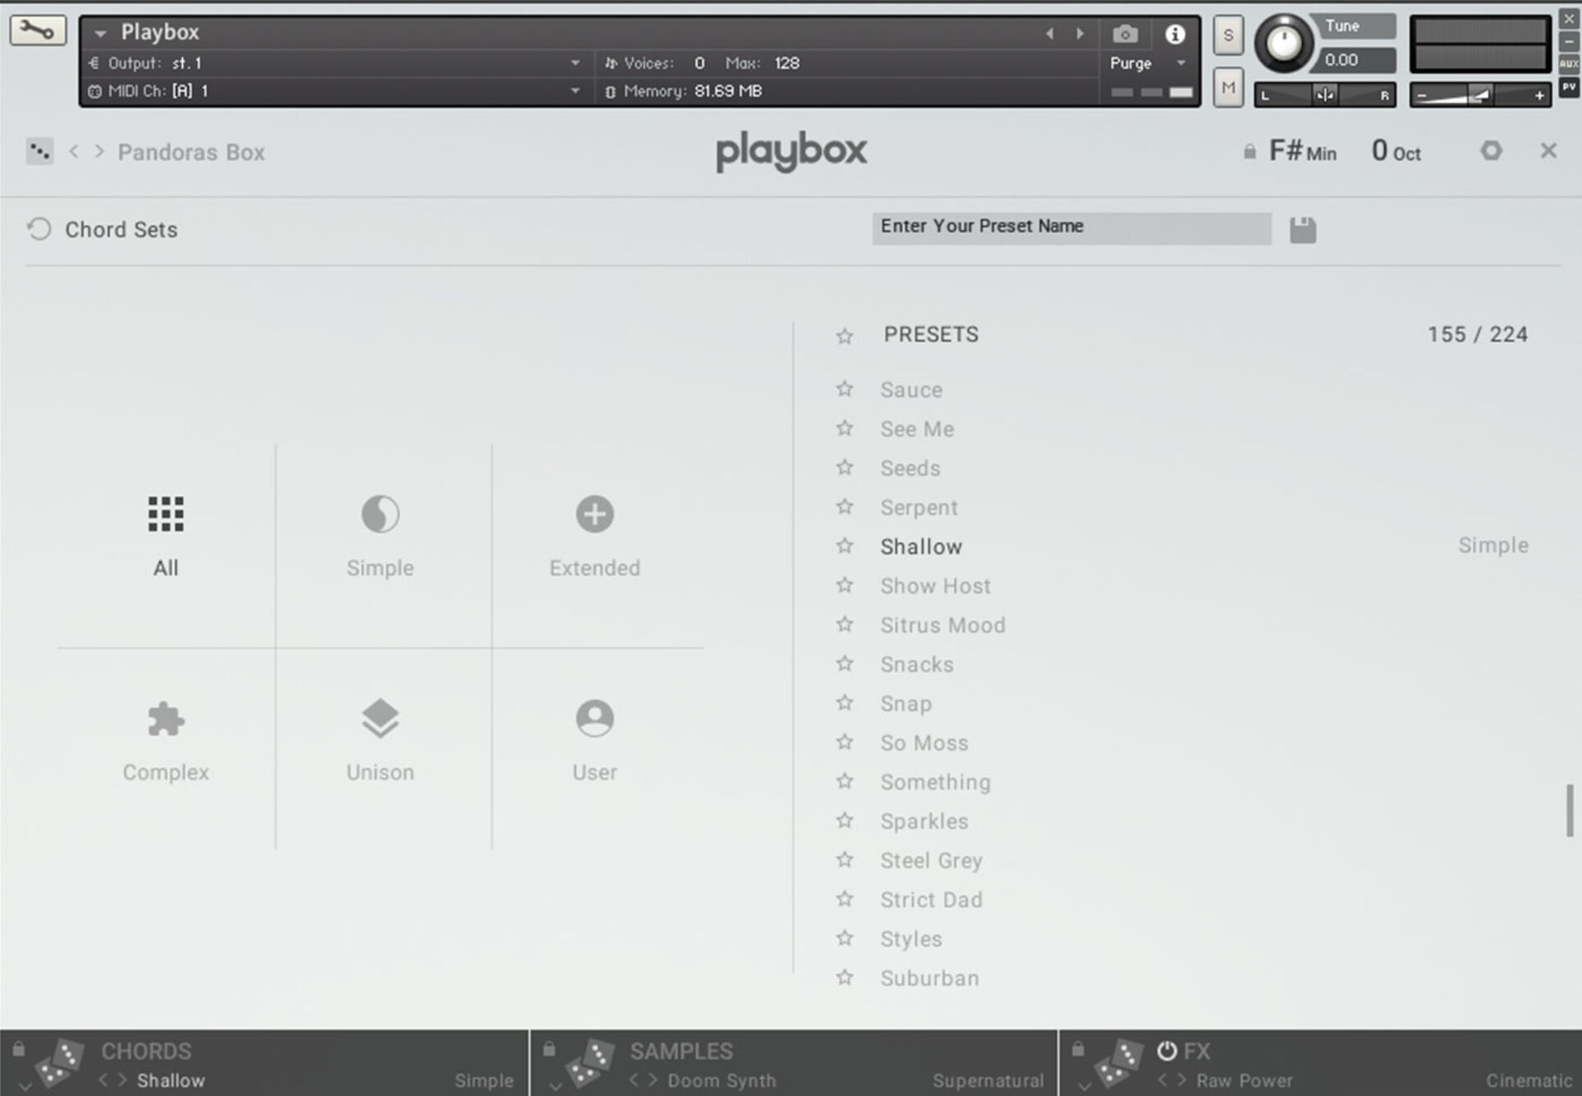Select the Serpent preset
Screen dimensions: 1582x1096
click(x=919, y=508)
